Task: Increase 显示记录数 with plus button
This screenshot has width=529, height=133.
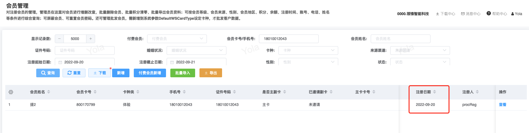Action: tap(90, 39)
